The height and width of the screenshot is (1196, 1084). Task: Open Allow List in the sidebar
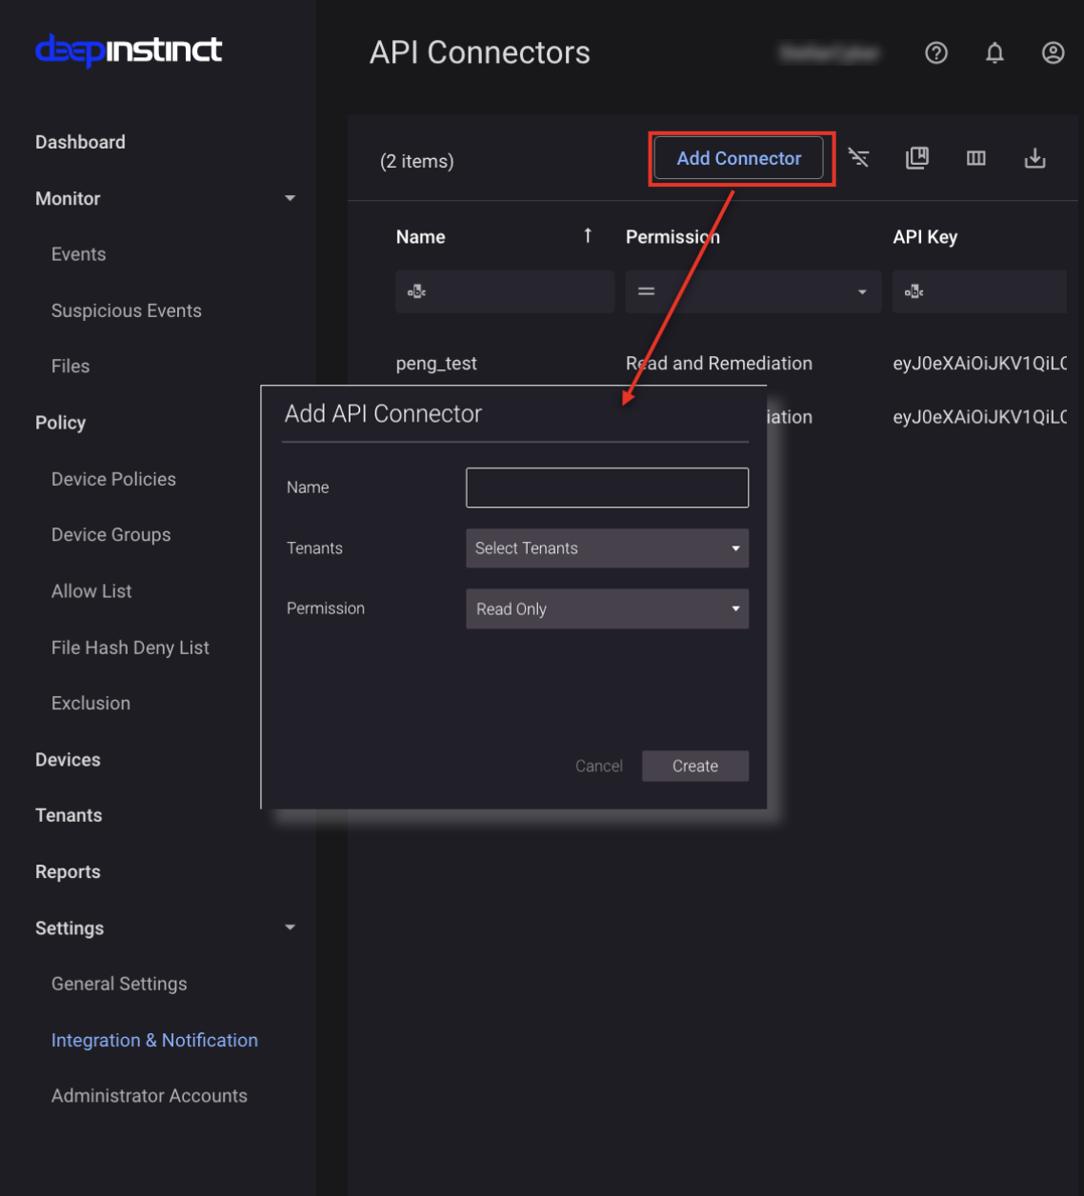91,591
